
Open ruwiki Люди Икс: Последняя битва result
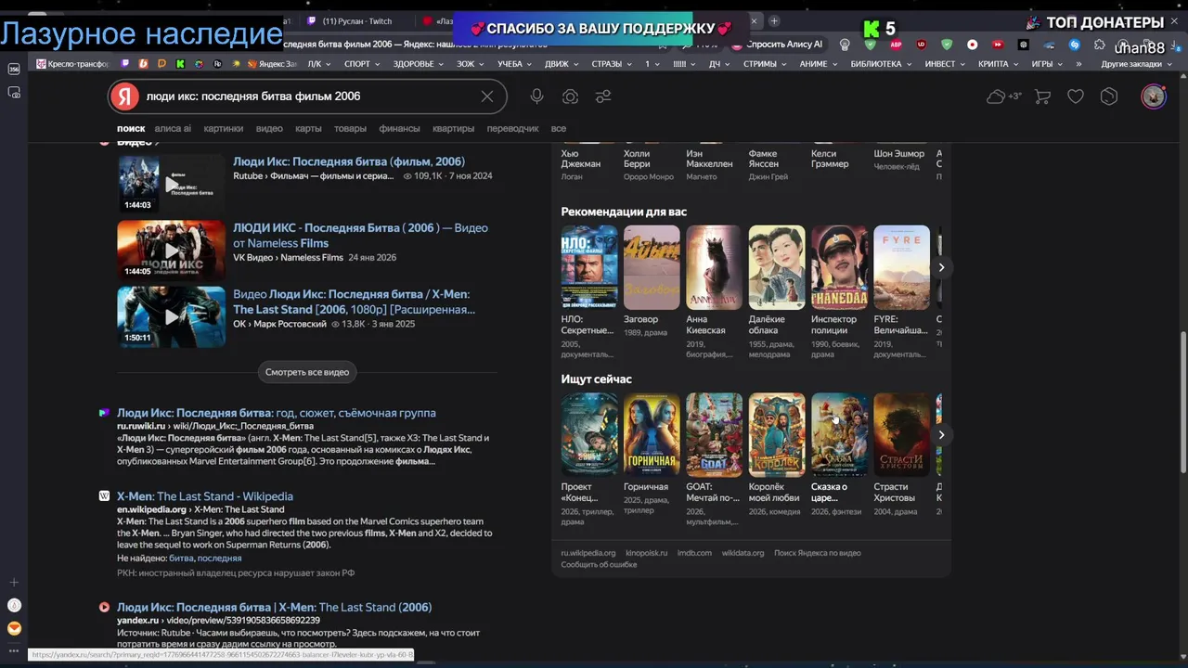tap(277, 413)
